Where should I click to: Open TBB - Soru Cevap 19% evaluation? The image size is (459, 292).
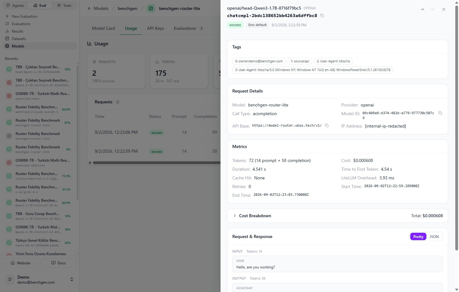coord(39,216)
